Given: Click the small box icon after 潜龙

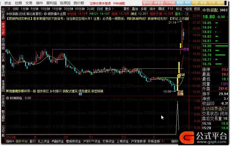Looking at the screenshot, I should coord(186,14).
